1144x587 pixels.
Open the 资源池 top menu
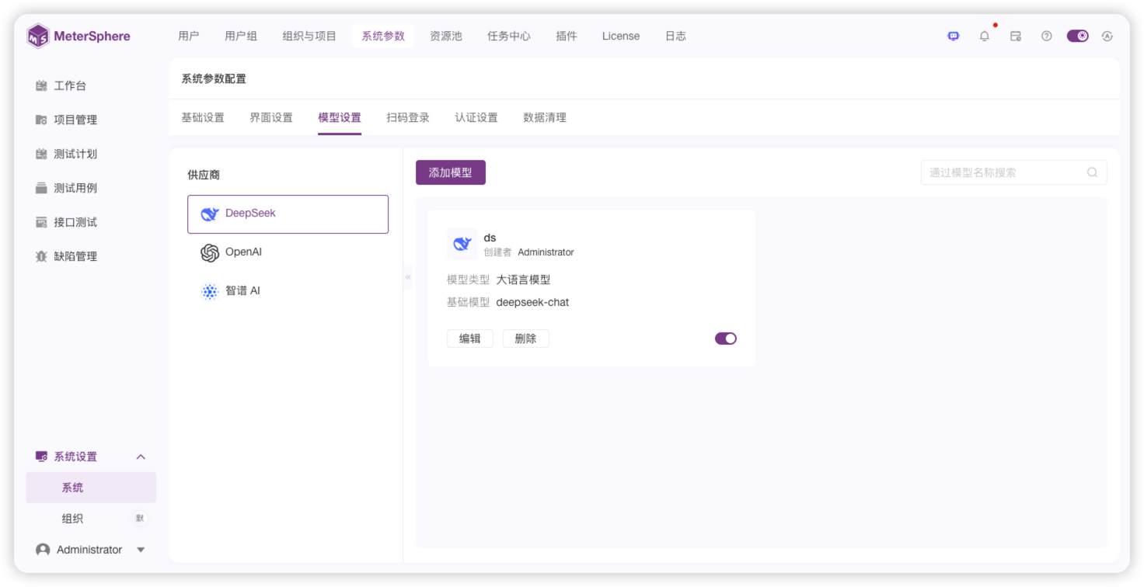point(446,36)
